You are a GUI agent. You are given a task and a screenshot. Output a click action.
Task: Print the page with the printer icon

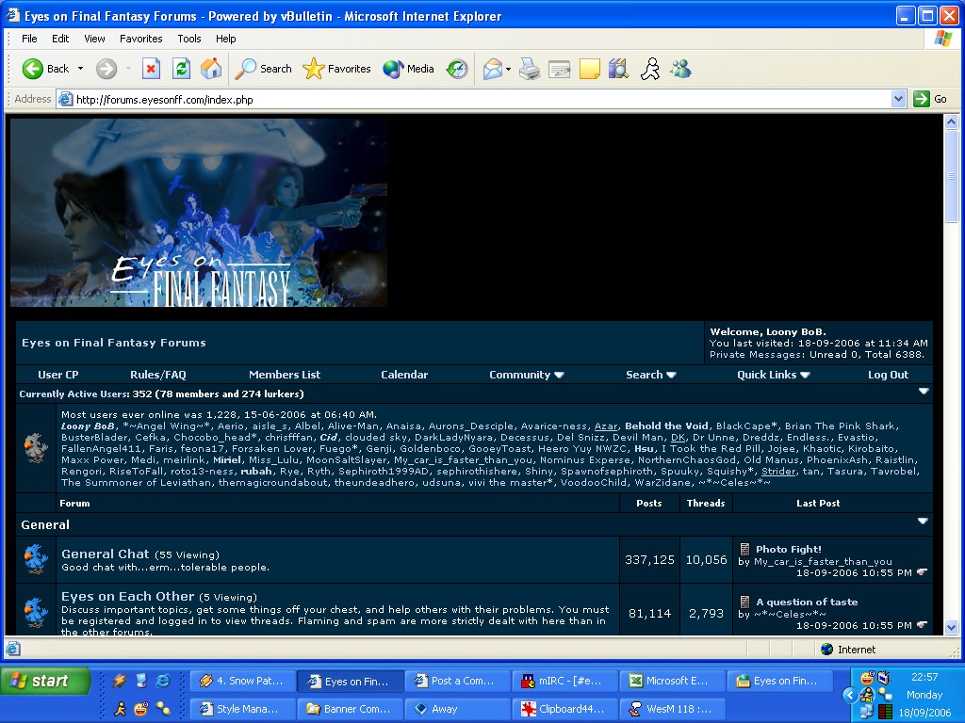[530, 69]
